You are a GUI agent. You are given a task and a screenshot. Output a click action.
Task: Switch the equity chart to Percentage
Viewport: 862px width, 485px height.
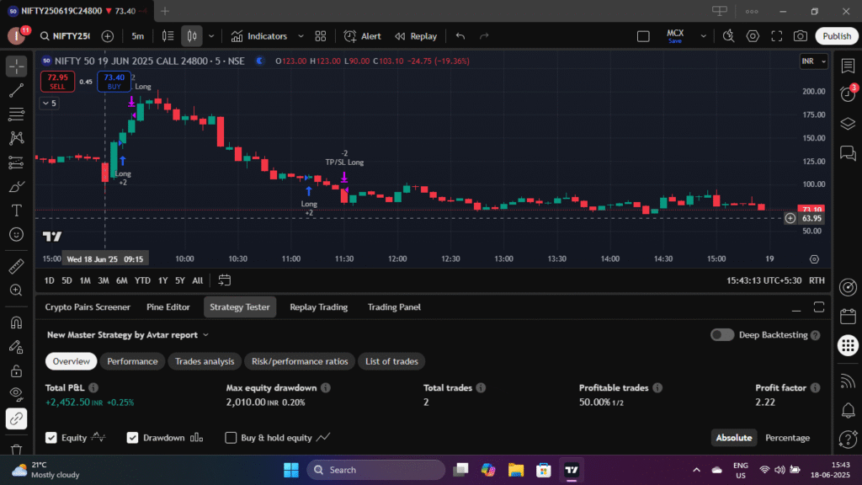[787, 438]
